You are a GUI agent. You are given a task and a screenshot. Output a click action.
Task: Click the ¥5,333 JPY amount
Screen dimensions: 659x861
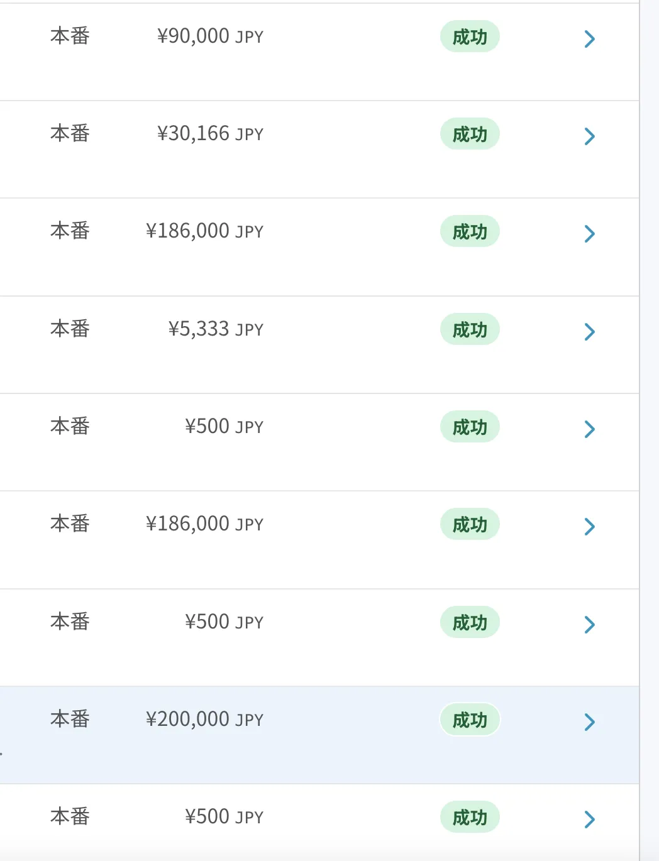coord(216,329)
